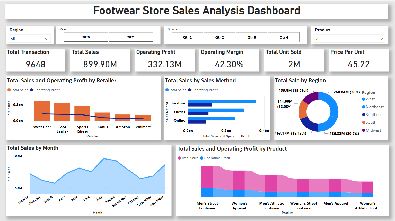The image size is (395, 221).
Task: Click the Total Transaction card
Action: pos(36,60)
